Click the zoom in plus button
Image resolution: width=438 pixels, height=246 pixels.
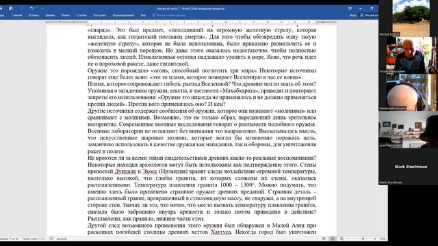[x=375, y=238]
